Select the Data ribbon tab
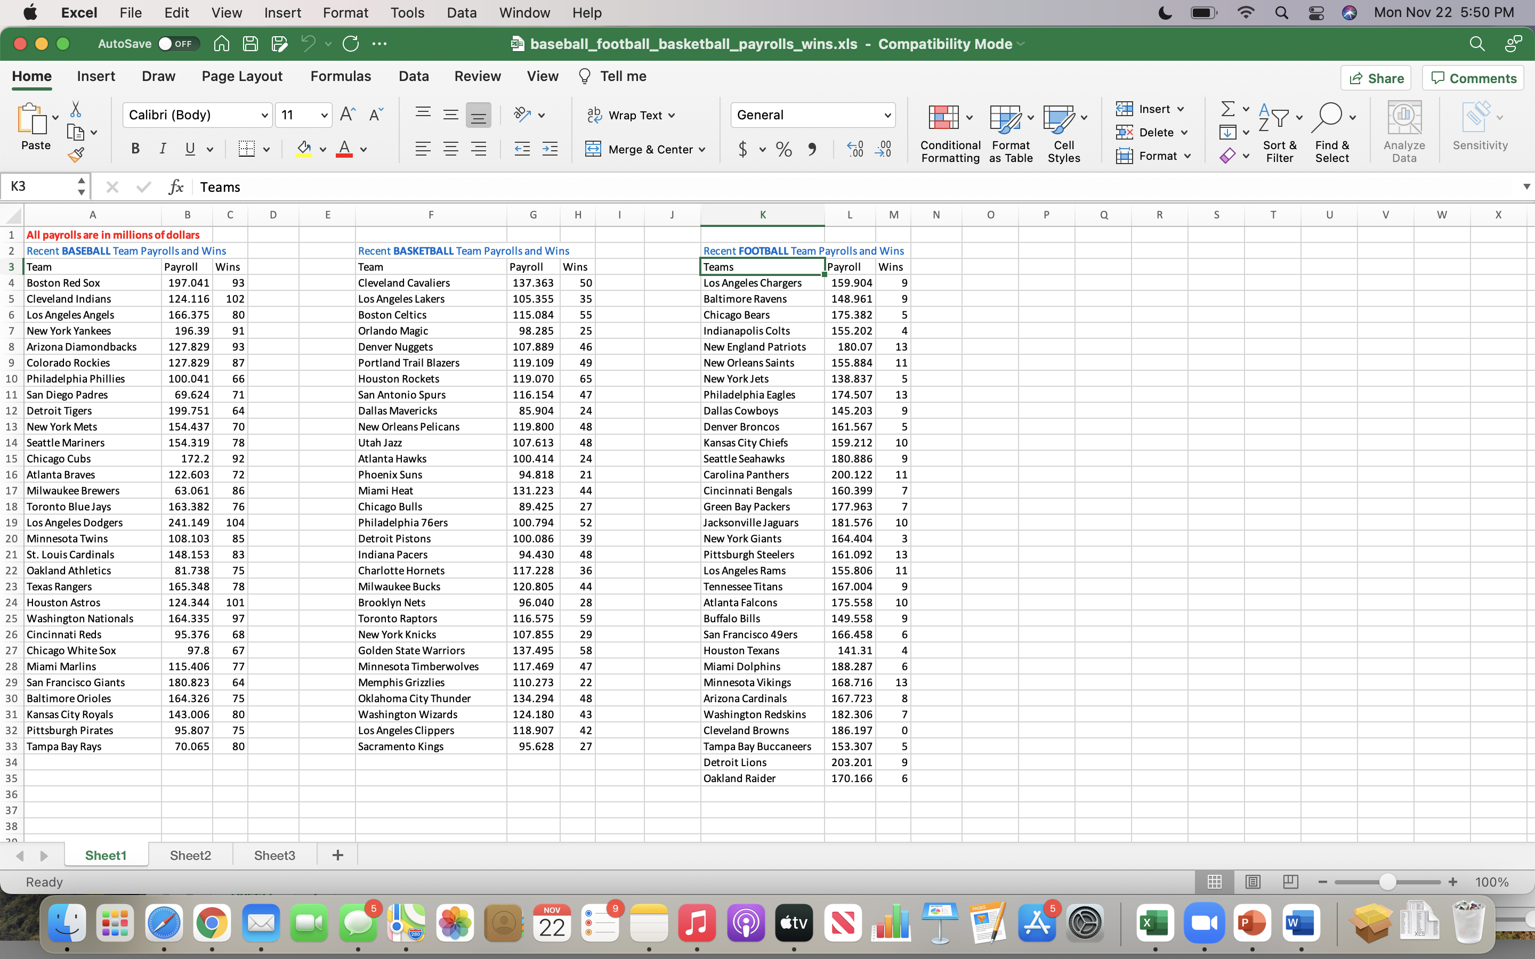The width and height of the screenshot is (1535, 959). tap(413, 76)
